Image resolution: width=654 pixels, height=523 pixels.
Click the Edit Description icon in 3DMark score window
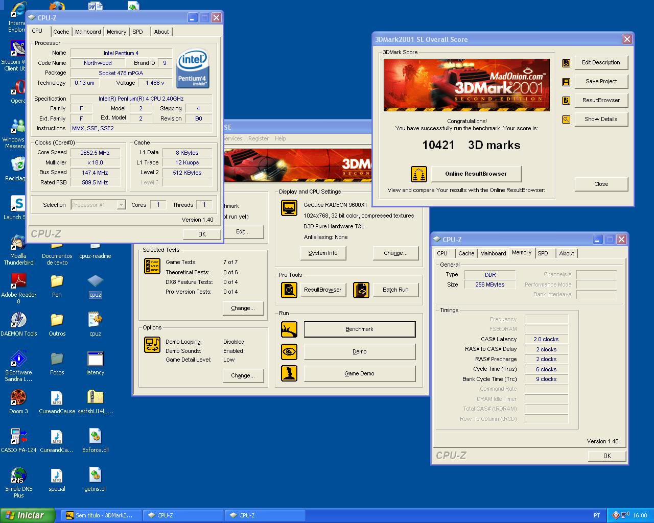(566, 63)
